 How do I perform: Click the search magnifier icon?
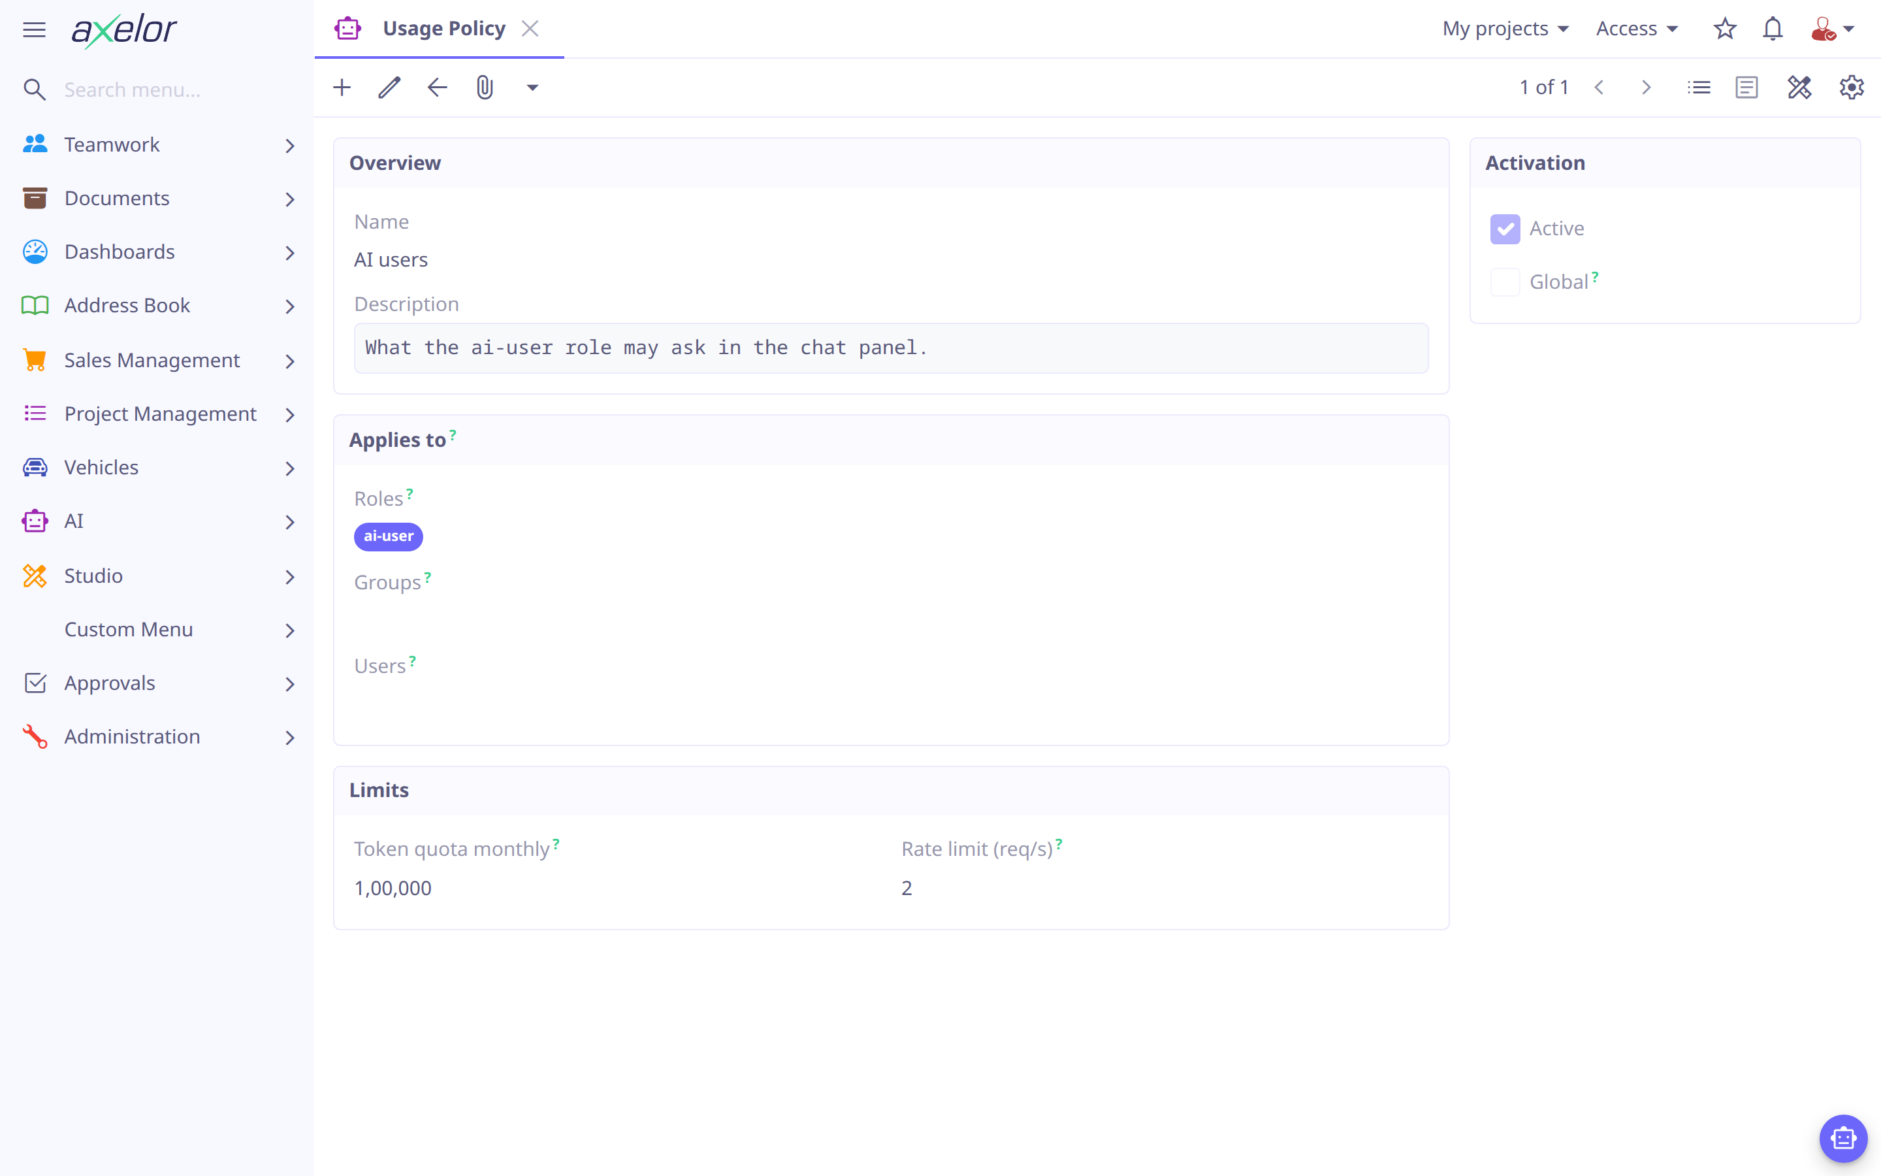click(x=34, y=90)
